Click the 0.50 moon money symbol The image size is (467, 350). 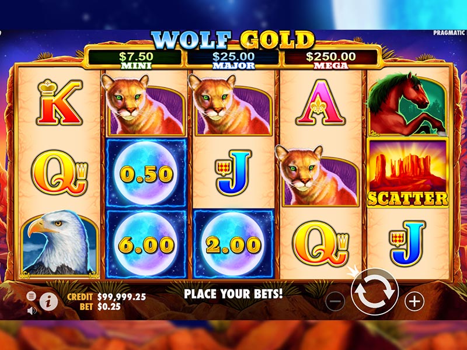(x=146, y=173)
